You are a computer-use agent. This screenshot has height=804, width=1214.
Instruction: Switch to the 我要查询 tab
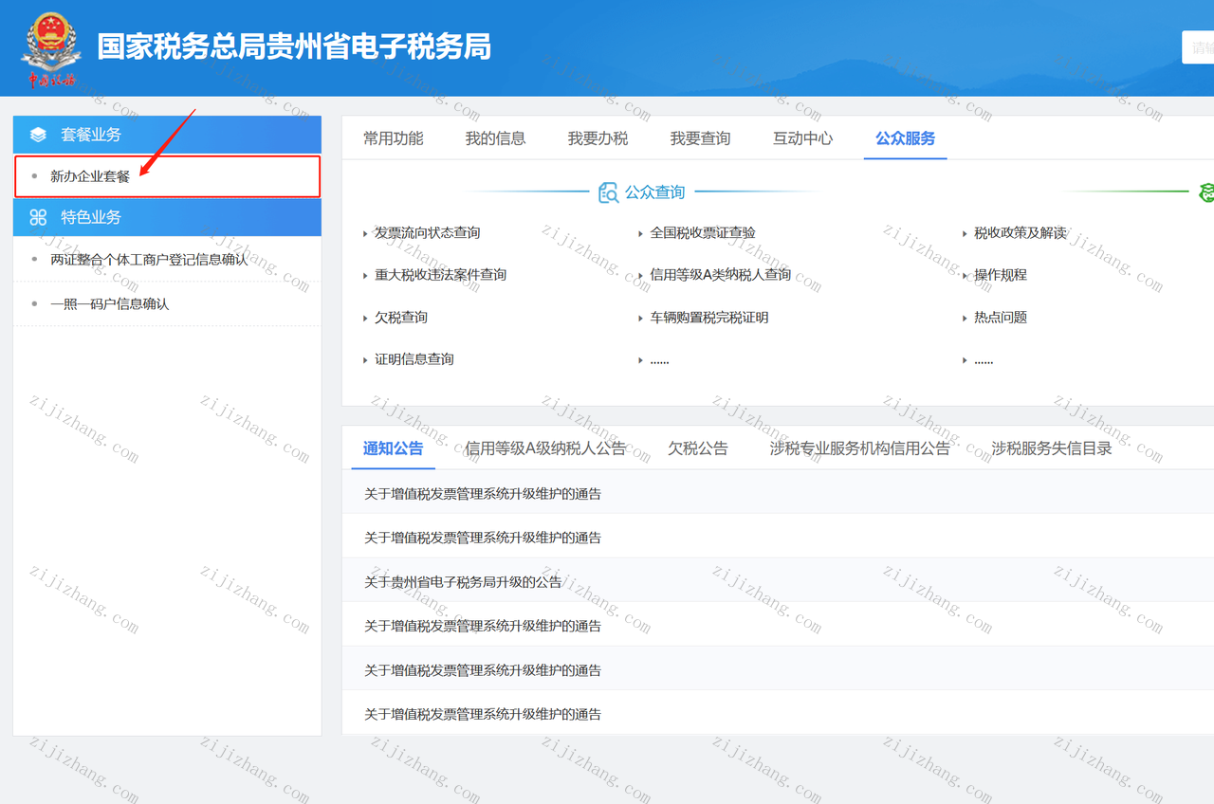[700, 138]
